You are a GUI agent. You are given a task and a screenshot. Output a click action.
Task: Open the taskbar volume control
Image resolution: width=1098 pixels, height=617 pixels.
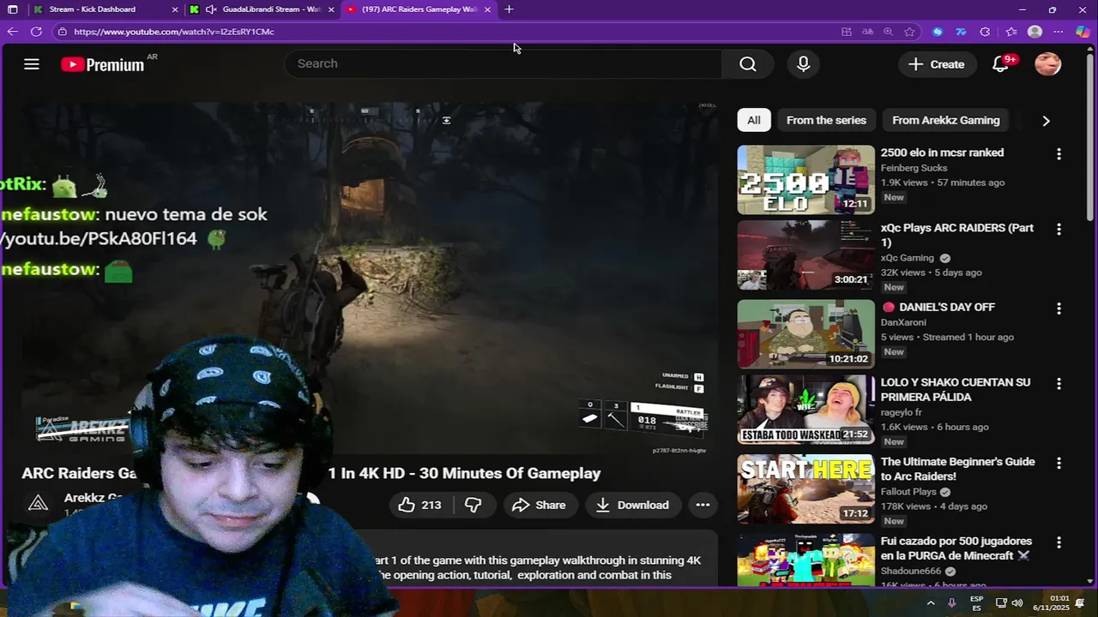tap(1017, 603)
